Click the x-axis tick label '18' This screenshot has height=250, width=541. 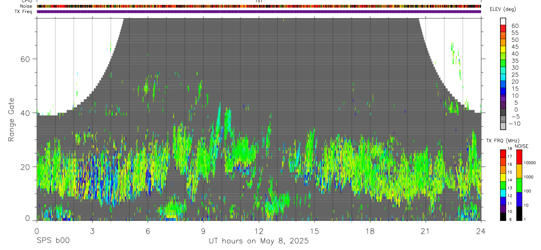[x=370, y=231]
